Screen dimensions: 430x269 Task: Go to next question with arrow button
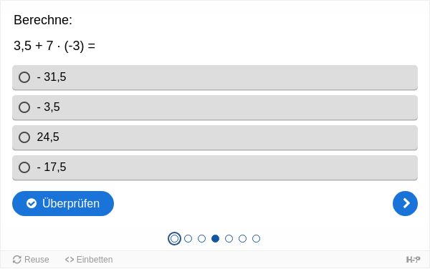405,203
